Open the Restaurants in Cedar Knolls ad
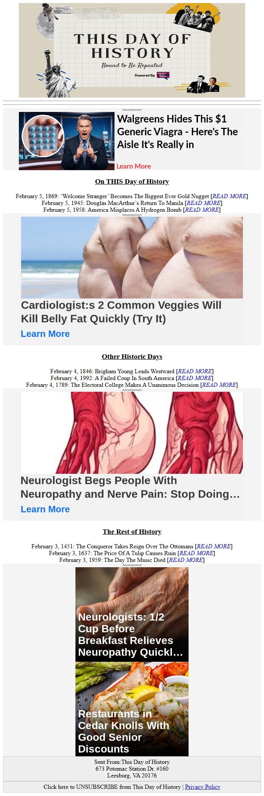 132,709
